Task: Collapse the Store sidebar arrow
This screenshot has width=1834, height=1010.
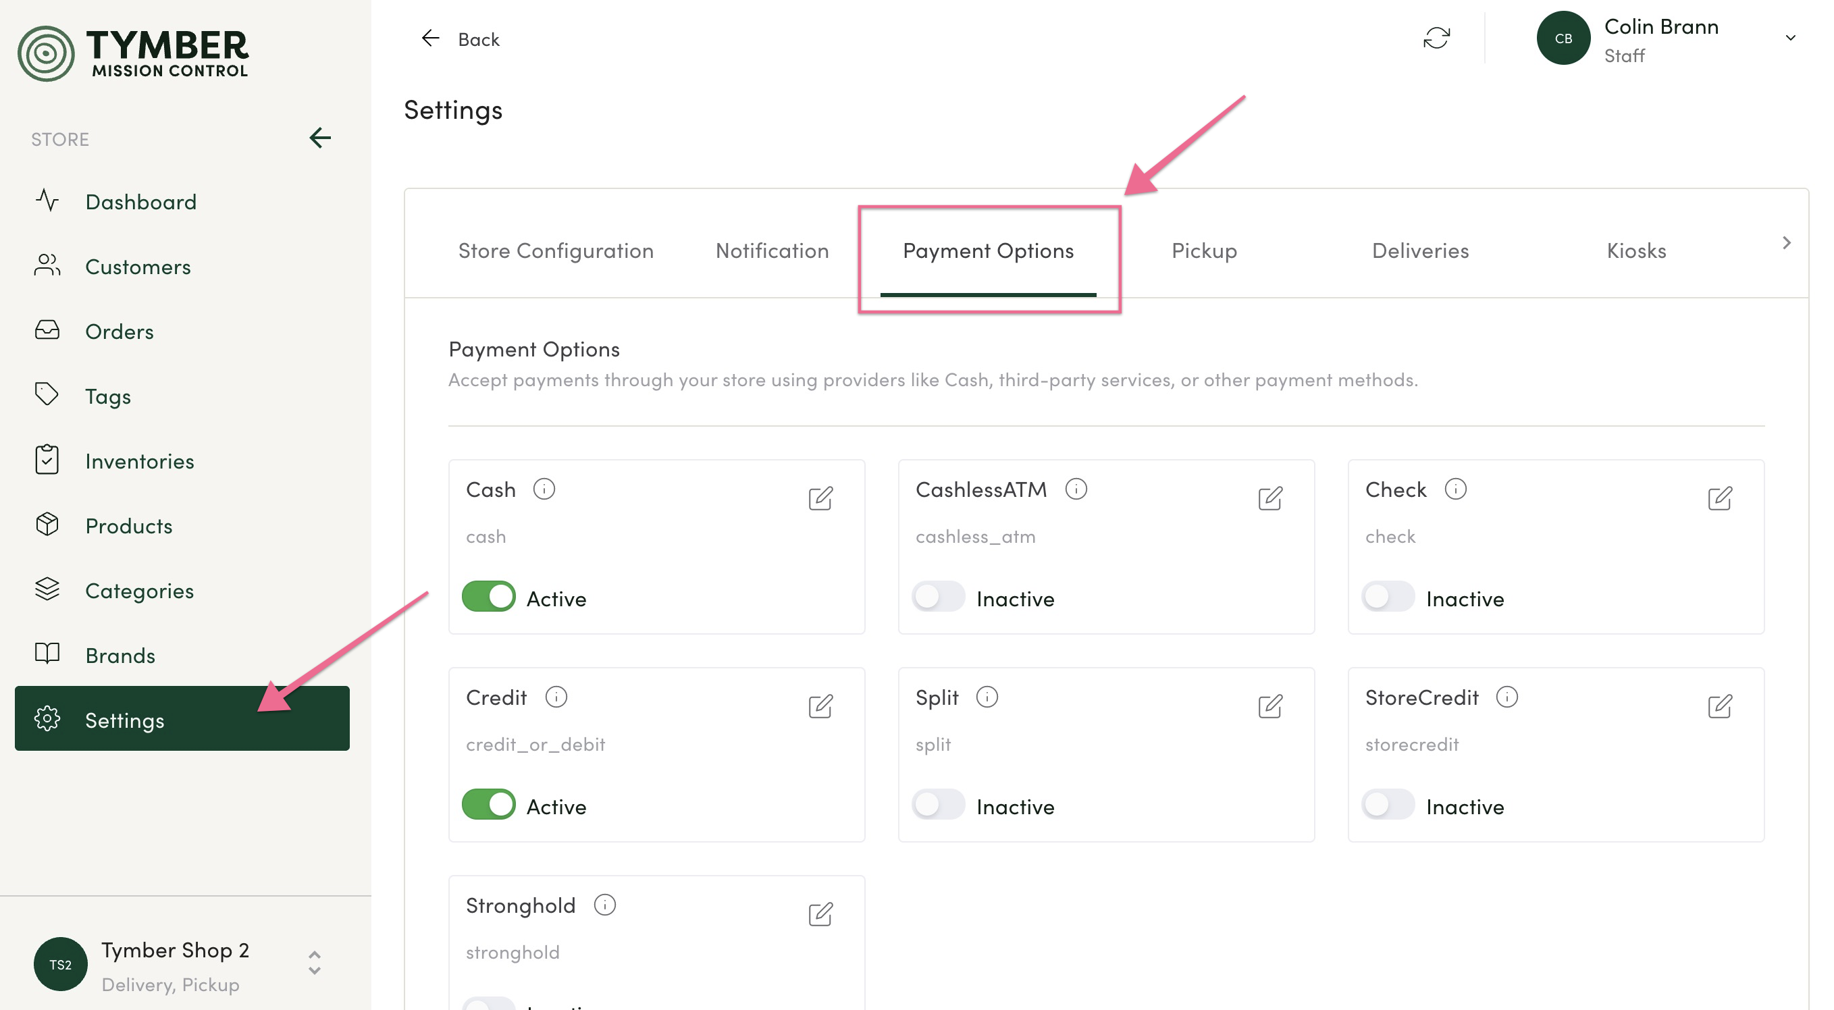Action: pos(319,138)
